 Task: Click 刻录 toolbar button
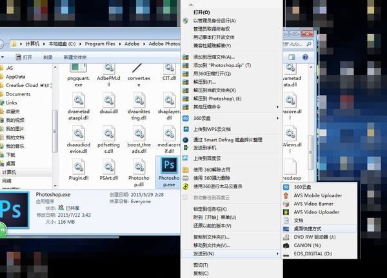tap(48, 57)
